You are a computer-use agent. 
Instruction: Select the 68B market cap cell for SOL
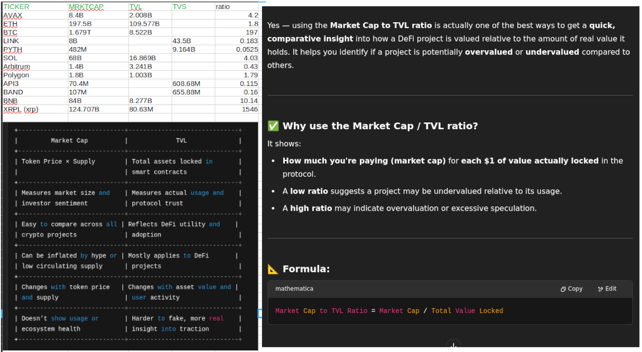(x=98, y=58)
